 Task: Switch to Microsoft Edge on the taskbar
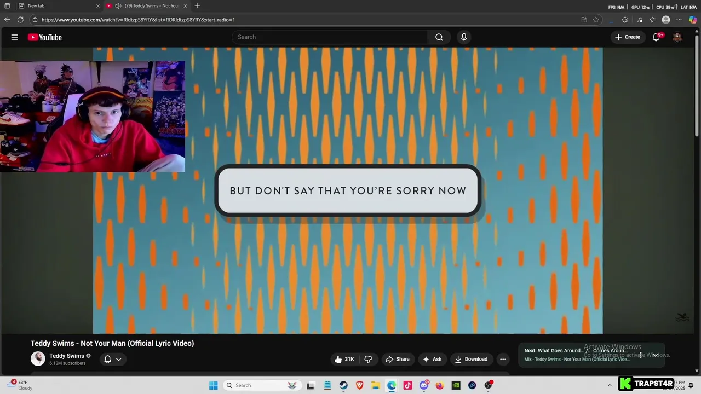392,385
